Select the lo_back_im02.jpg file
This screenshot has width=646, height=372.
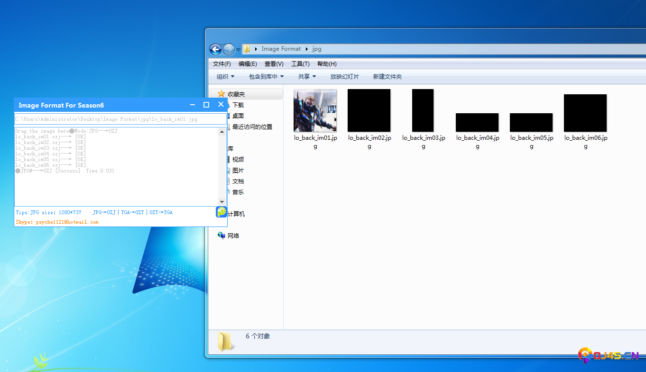(x=369, y=119)
